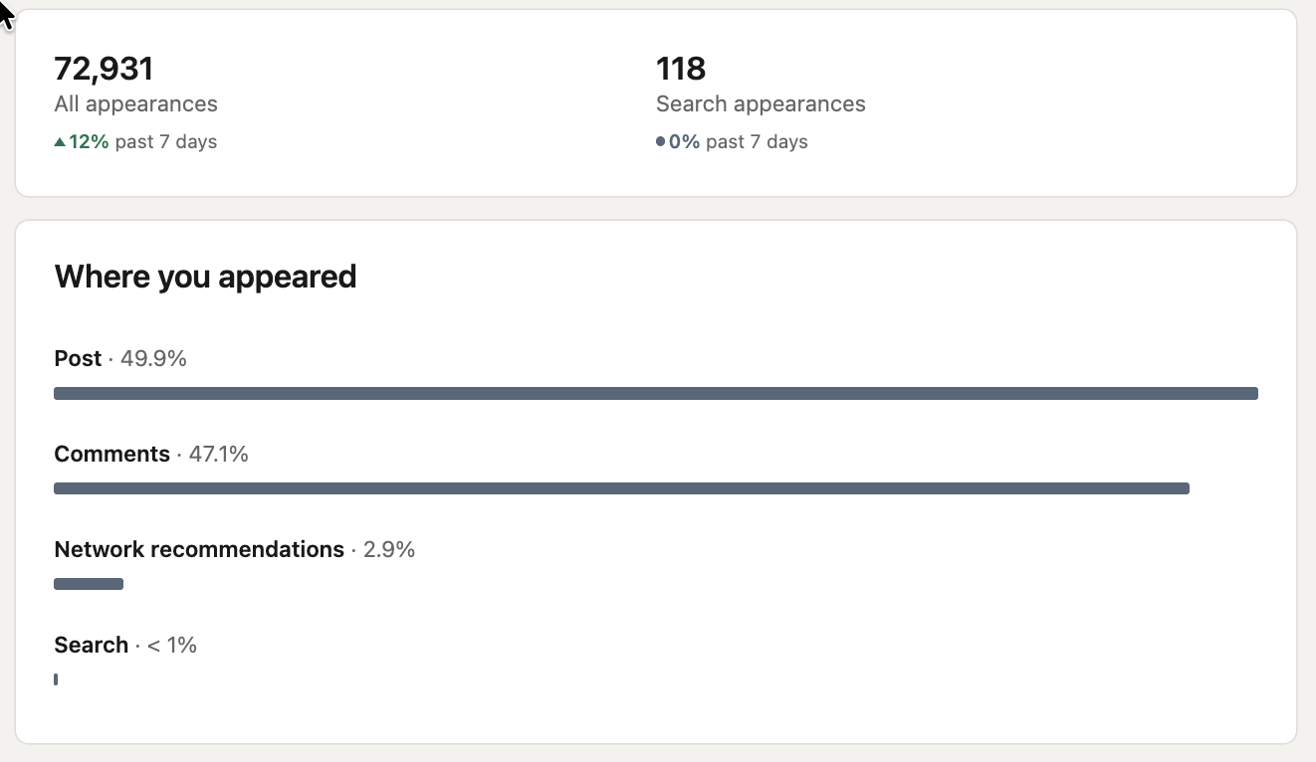Click the 47.1% value beside Comments
This screenshot has width=1316, height=762.
click(x=218, y=455)
